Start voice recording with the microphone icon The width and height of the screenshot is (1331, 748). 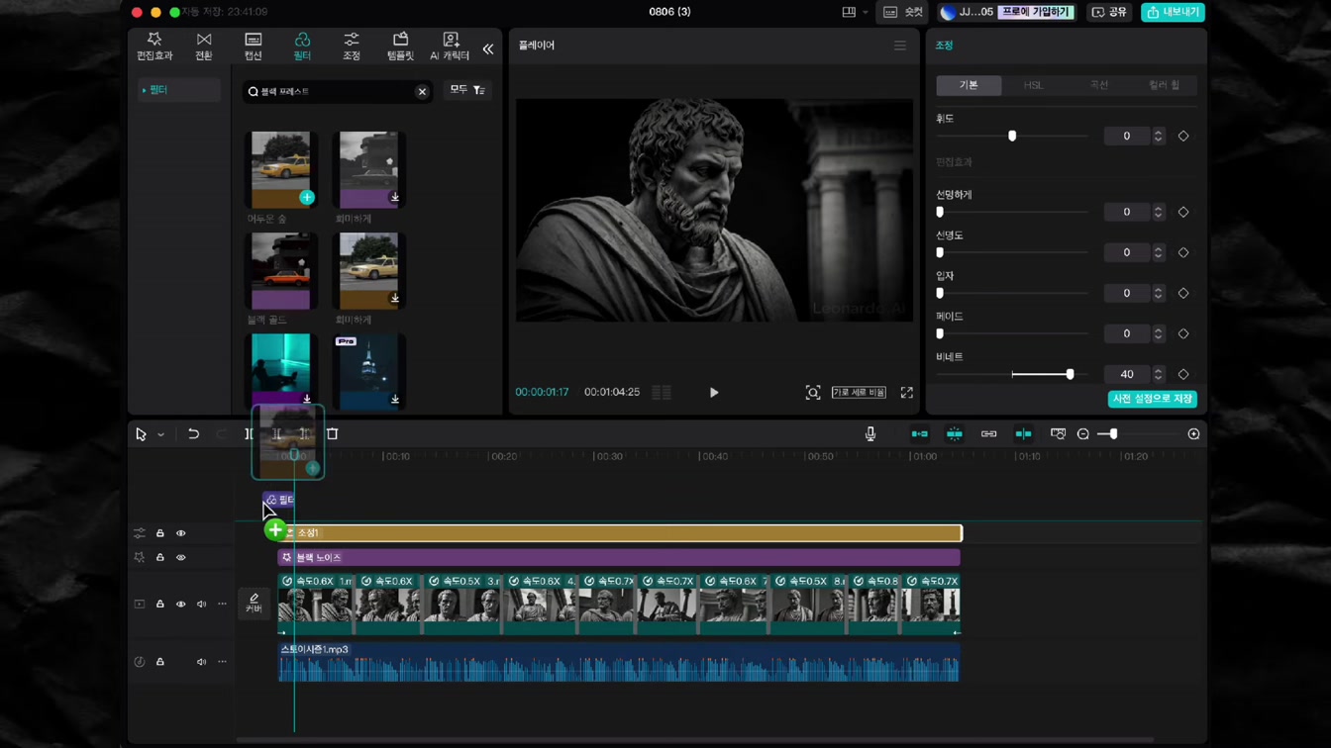[870, 434]
